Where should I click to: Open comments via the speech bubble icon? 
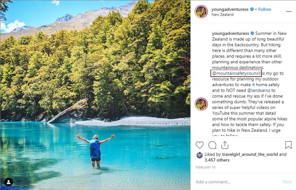tap(212, 145)
